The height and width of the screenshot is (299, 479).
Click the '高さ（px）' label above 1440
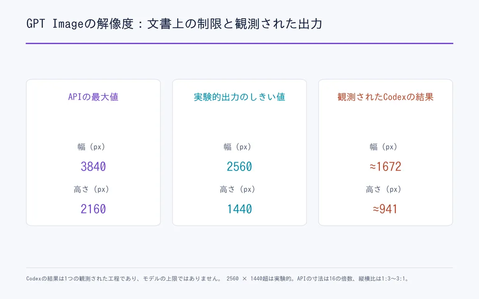point(237,189)
